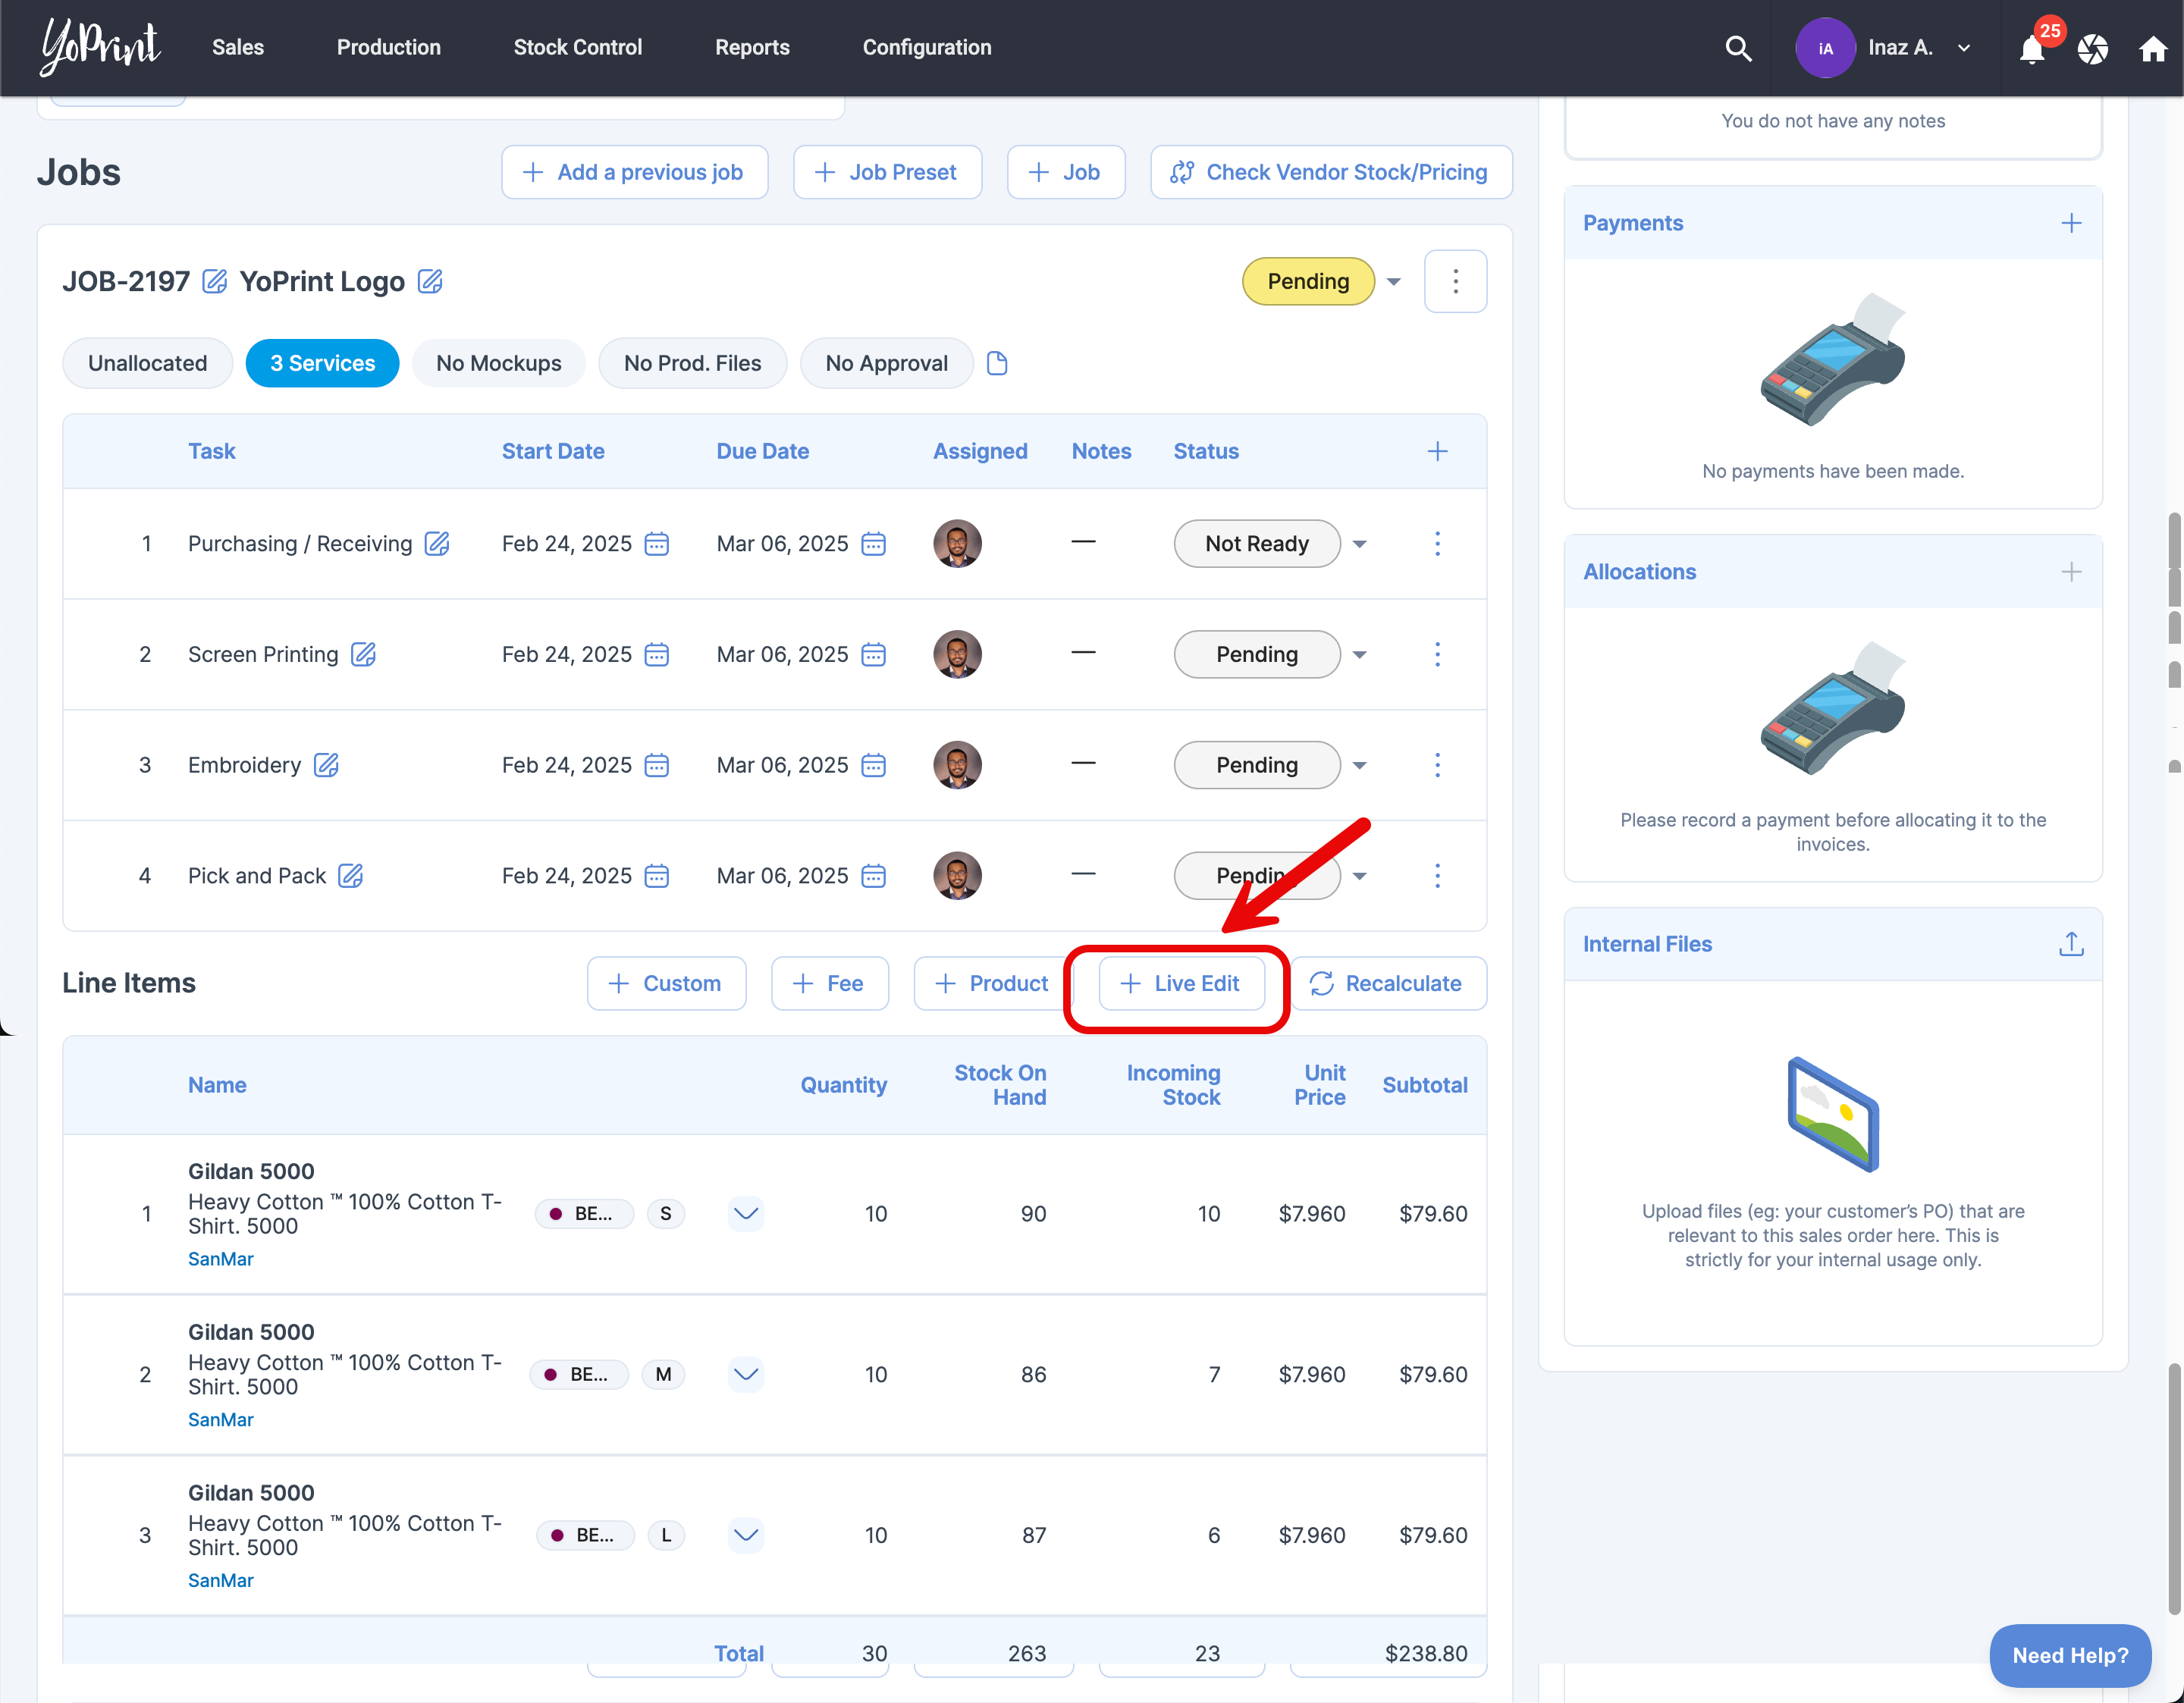Select the No Prod. Files pill

click(693, 363)
